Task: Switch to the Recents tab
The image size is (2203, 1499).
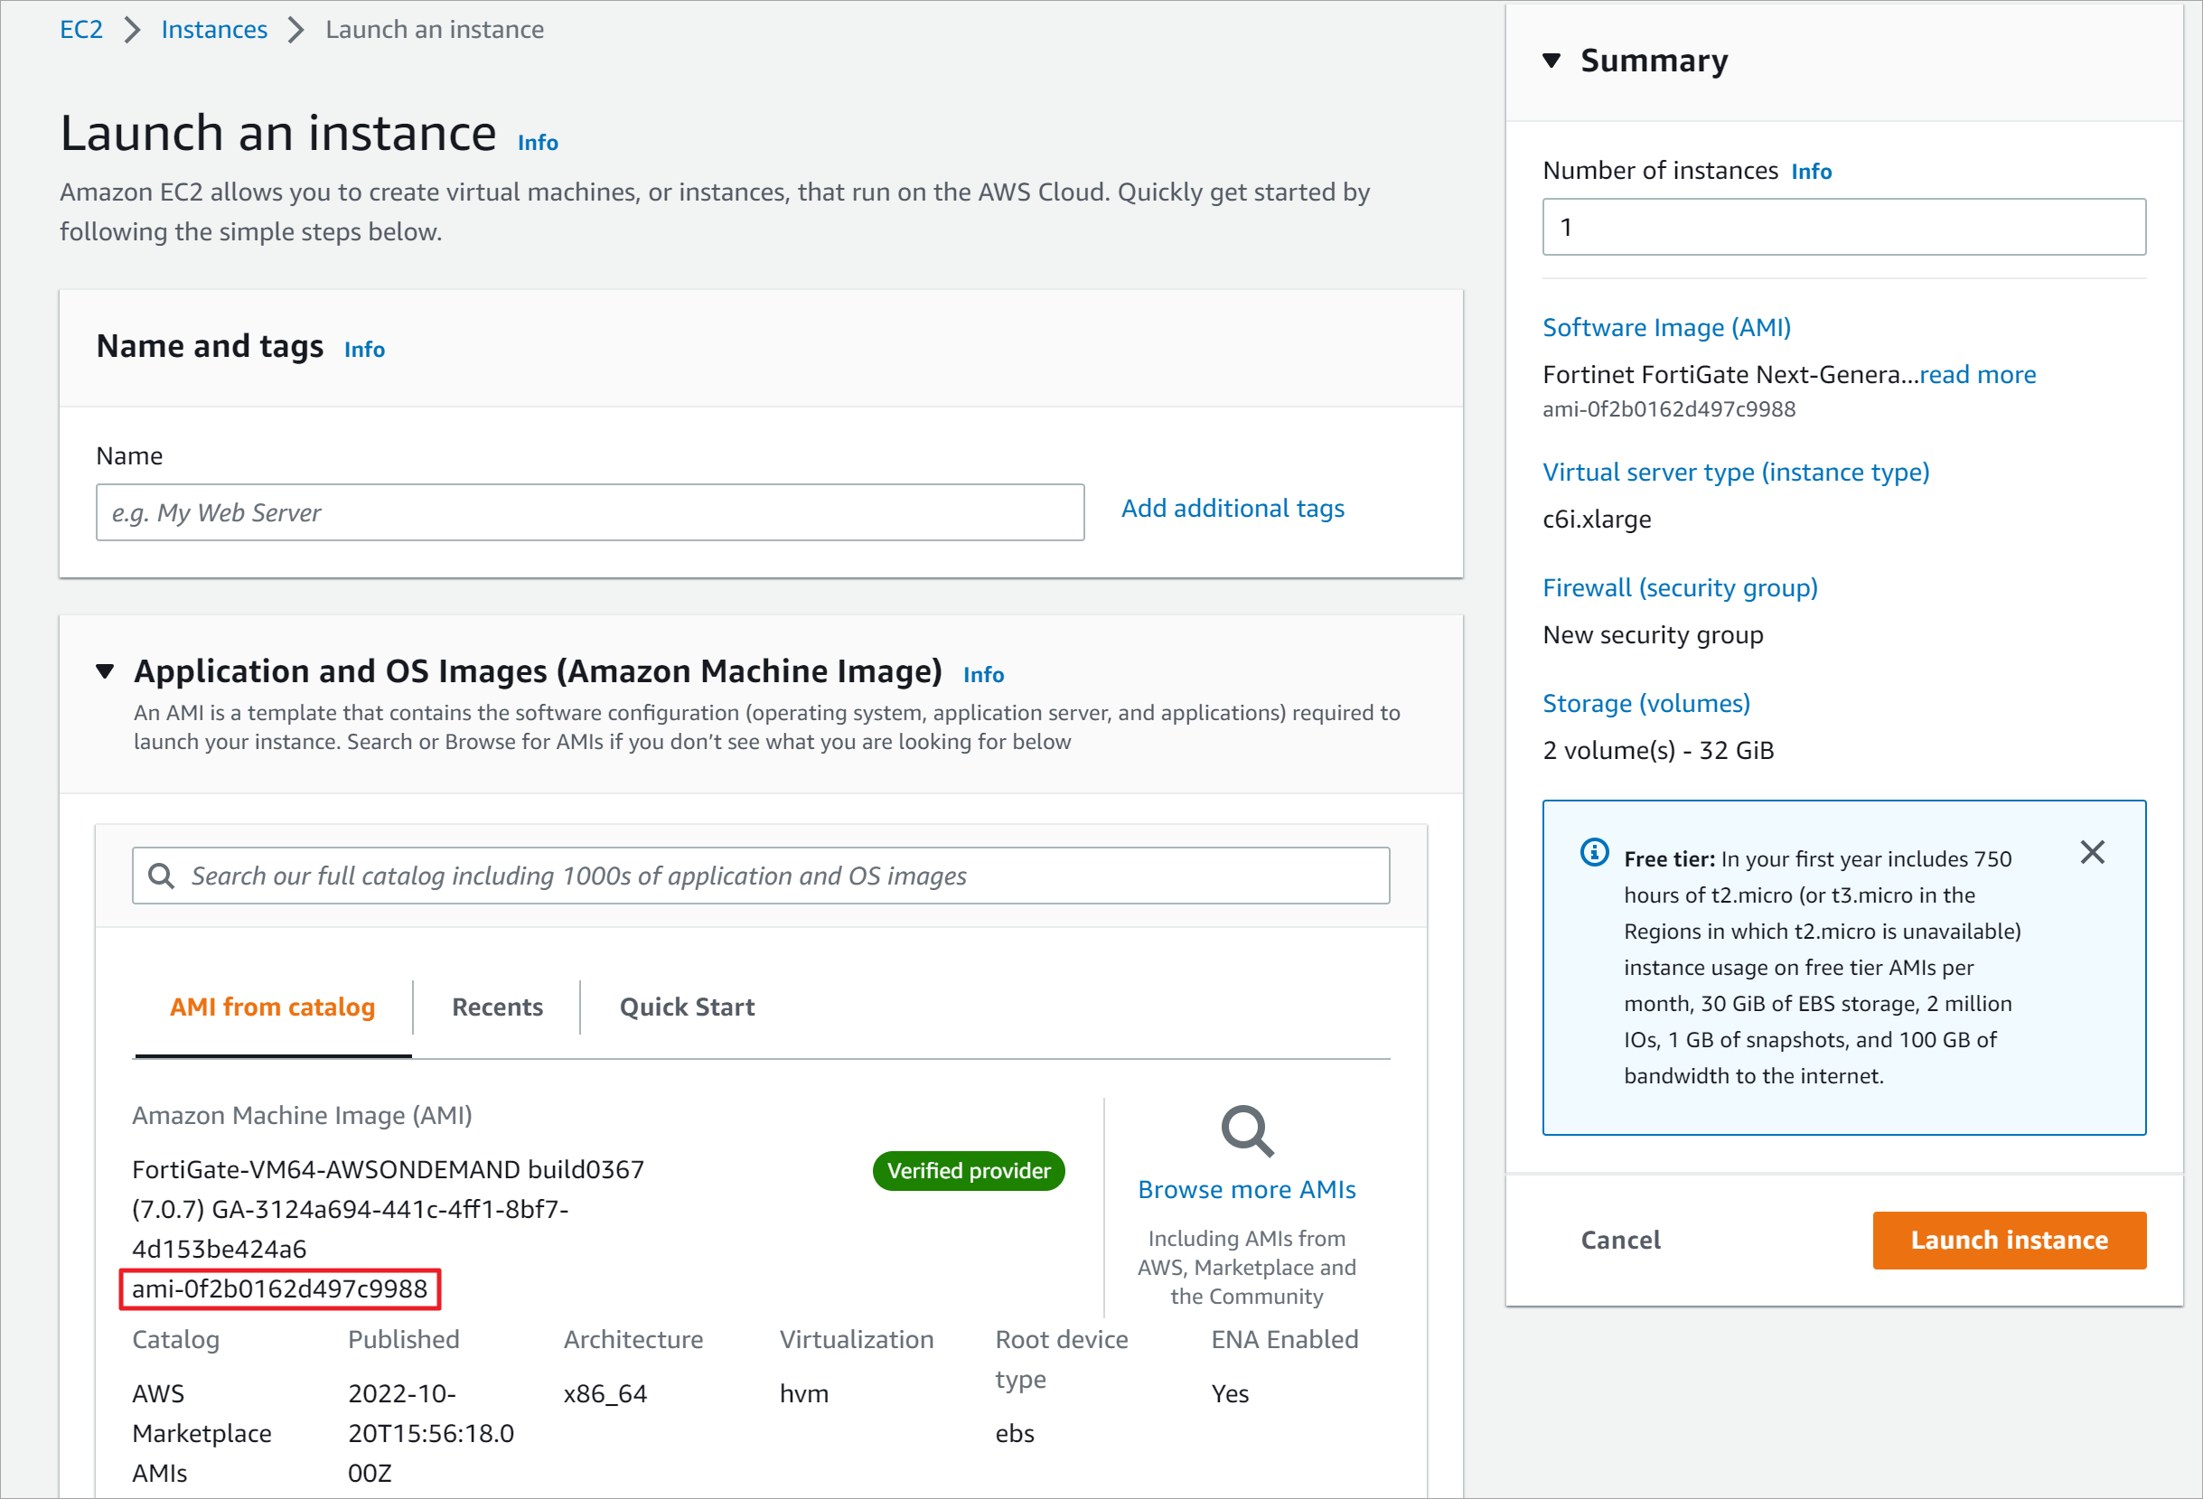Action: tap(497, 1007)
